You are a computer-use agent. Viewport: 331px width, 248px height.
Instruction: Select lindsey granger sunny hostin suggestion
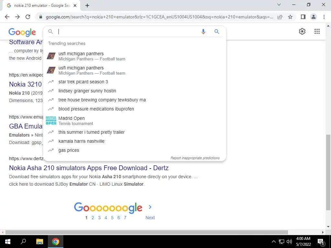pos(134,91)
